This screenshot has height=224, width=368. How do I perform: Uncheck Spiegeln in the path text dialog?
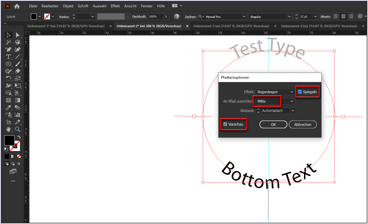coord(300,91)
